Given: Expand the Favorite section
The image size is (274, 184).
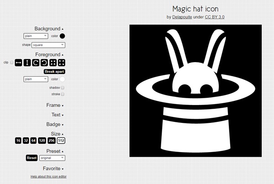Looking at the screenshot, I should 53,168.
